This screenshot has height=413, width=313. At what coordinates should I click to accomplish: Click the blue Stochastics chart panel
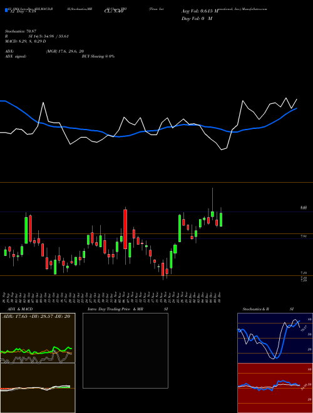pos(275,338)
